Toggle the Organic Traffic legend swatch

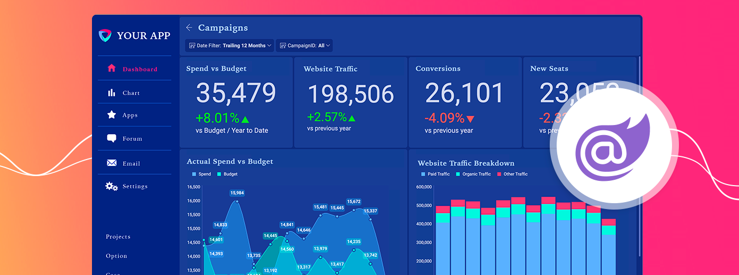[457, 174]
